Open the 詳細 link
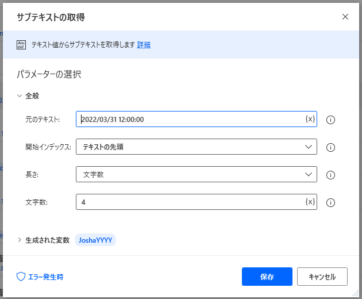This screenshot has height=299, width=362. click(144, 45)
